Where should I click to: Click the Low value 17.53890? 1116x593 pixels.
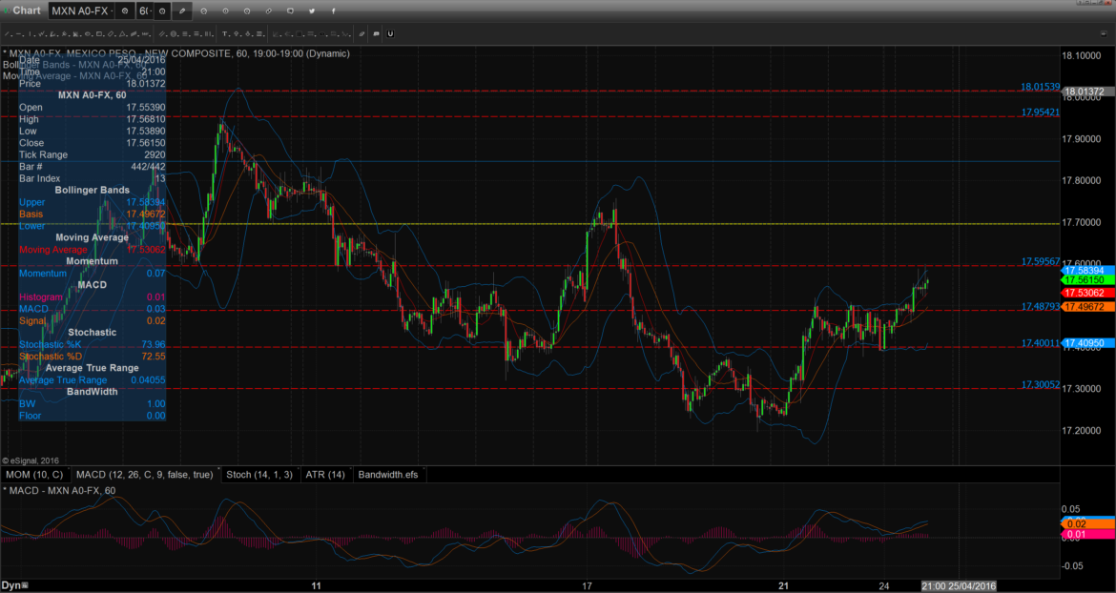coord(146,131)
